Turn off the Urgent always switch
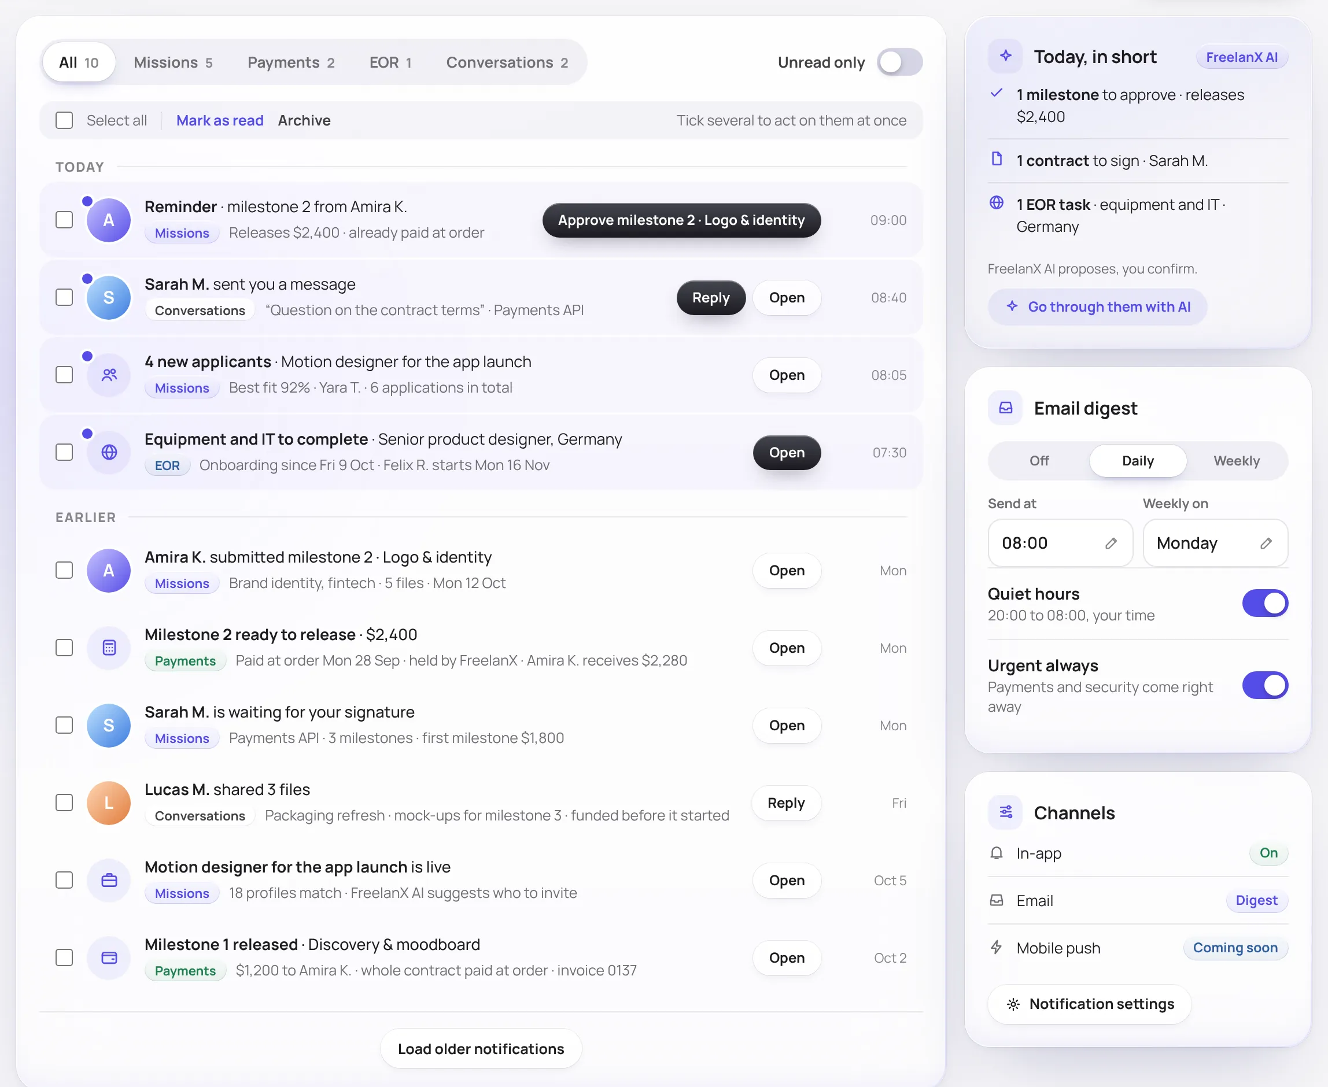1328x1087 pixels. [1266, 686]
